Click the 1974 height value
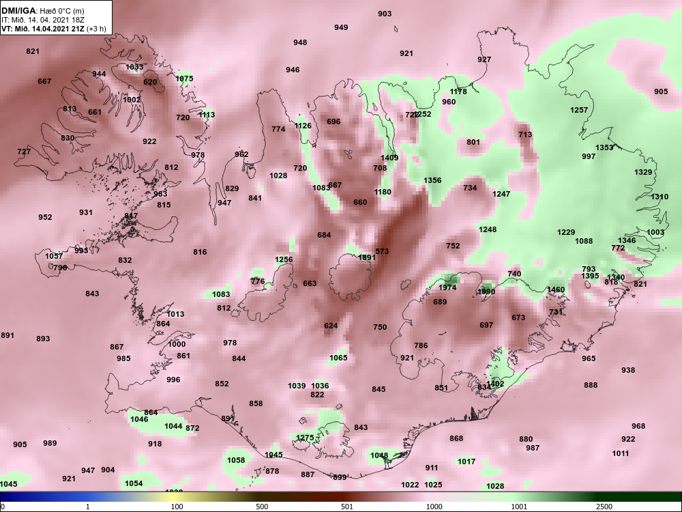The width and height of the screenshot is (682, 512). pyautogui.click(x=447, y=287)
